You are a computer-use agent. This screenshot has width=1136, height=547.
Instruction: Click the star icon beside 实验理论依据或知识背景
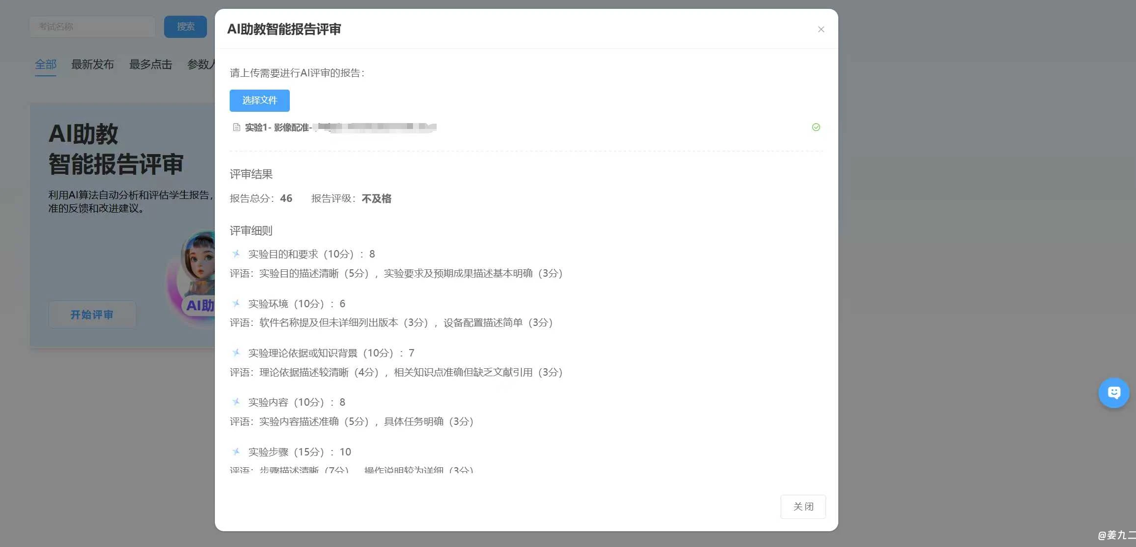(236, 353)
